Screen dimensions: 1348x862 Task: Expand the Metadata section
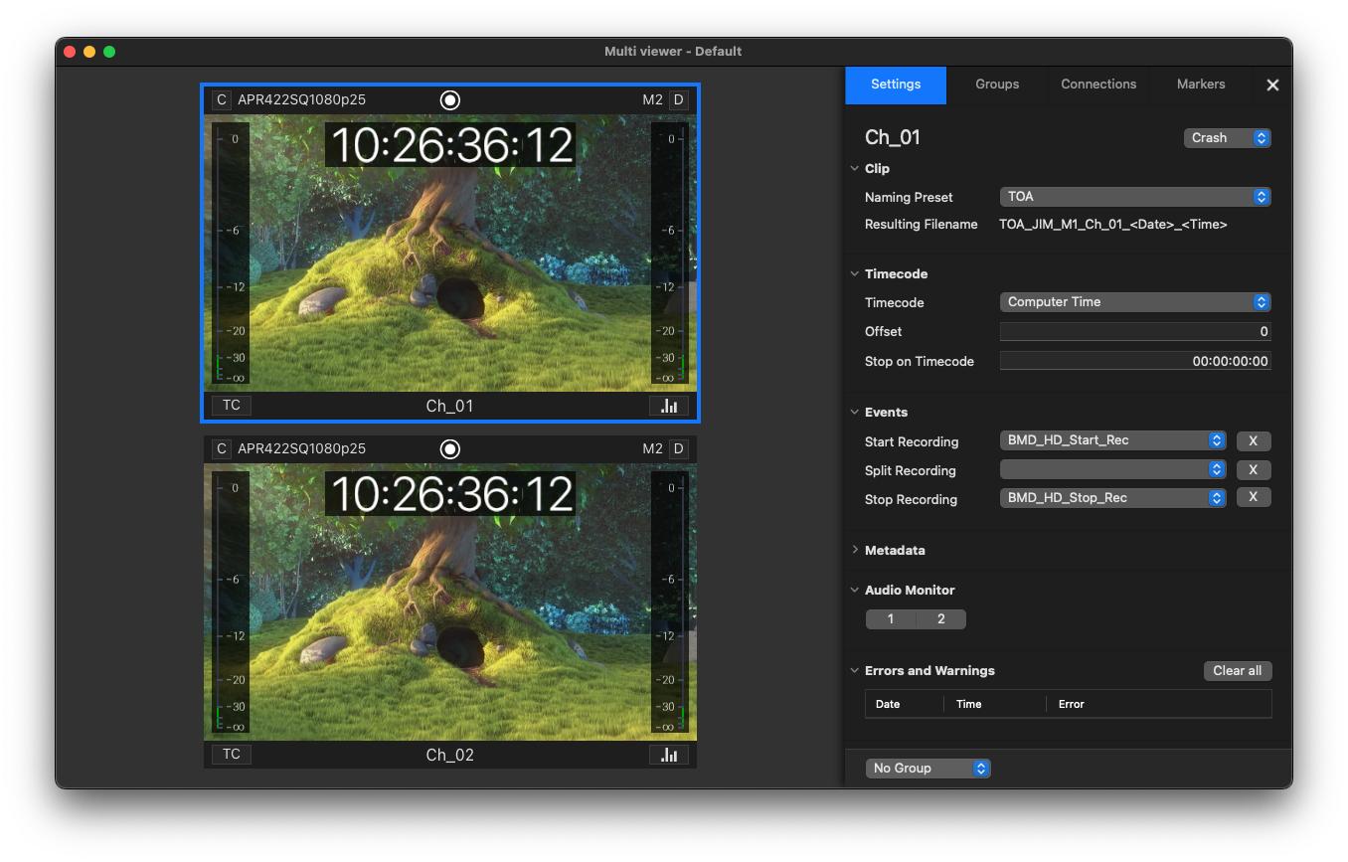[855, 550]
